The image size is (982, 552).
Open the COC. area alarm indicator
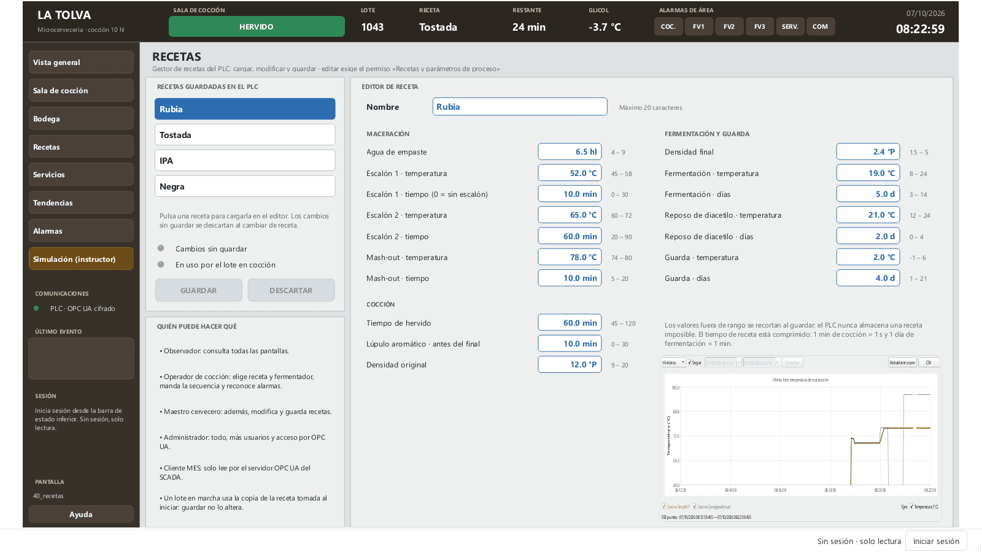(x=668, y=26)
